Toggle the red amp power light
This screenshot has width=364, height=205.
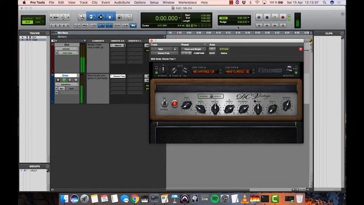click(x=175, y=104)
